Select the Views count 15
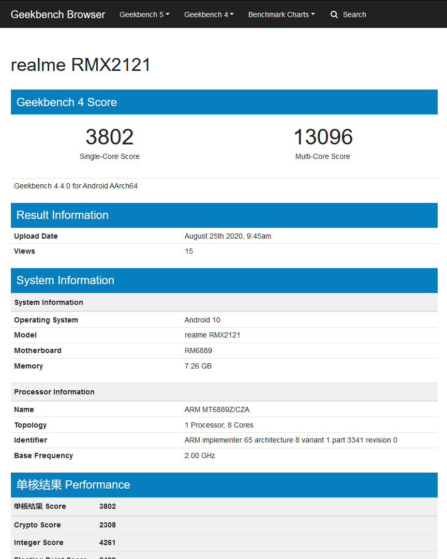 [188, 251]
